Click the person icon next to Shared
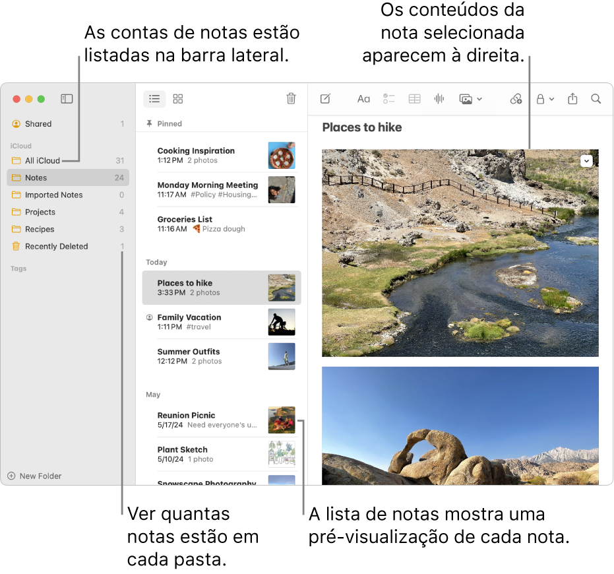 point(16,124)
